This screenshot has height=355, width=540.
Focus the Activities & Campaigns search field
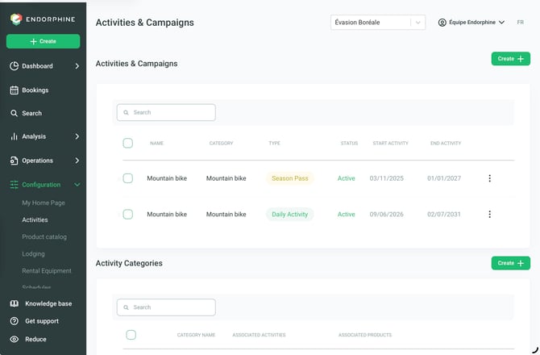pyautogui.click(x=166, y=113)
